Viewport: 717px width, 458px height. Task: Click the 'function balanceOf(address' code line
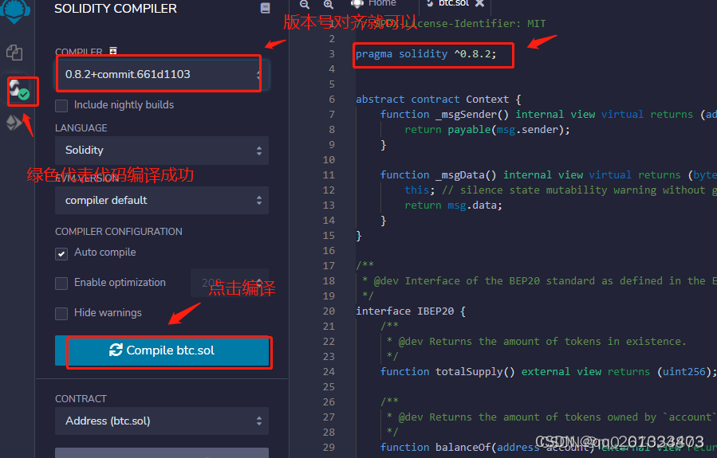click(548, 447)
